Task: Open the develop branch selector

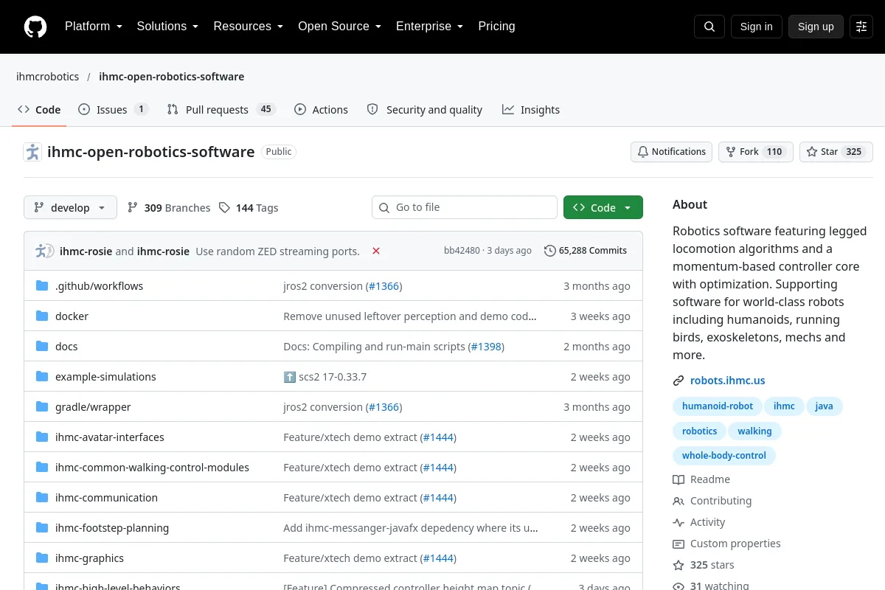Action: tap(70, 208)
